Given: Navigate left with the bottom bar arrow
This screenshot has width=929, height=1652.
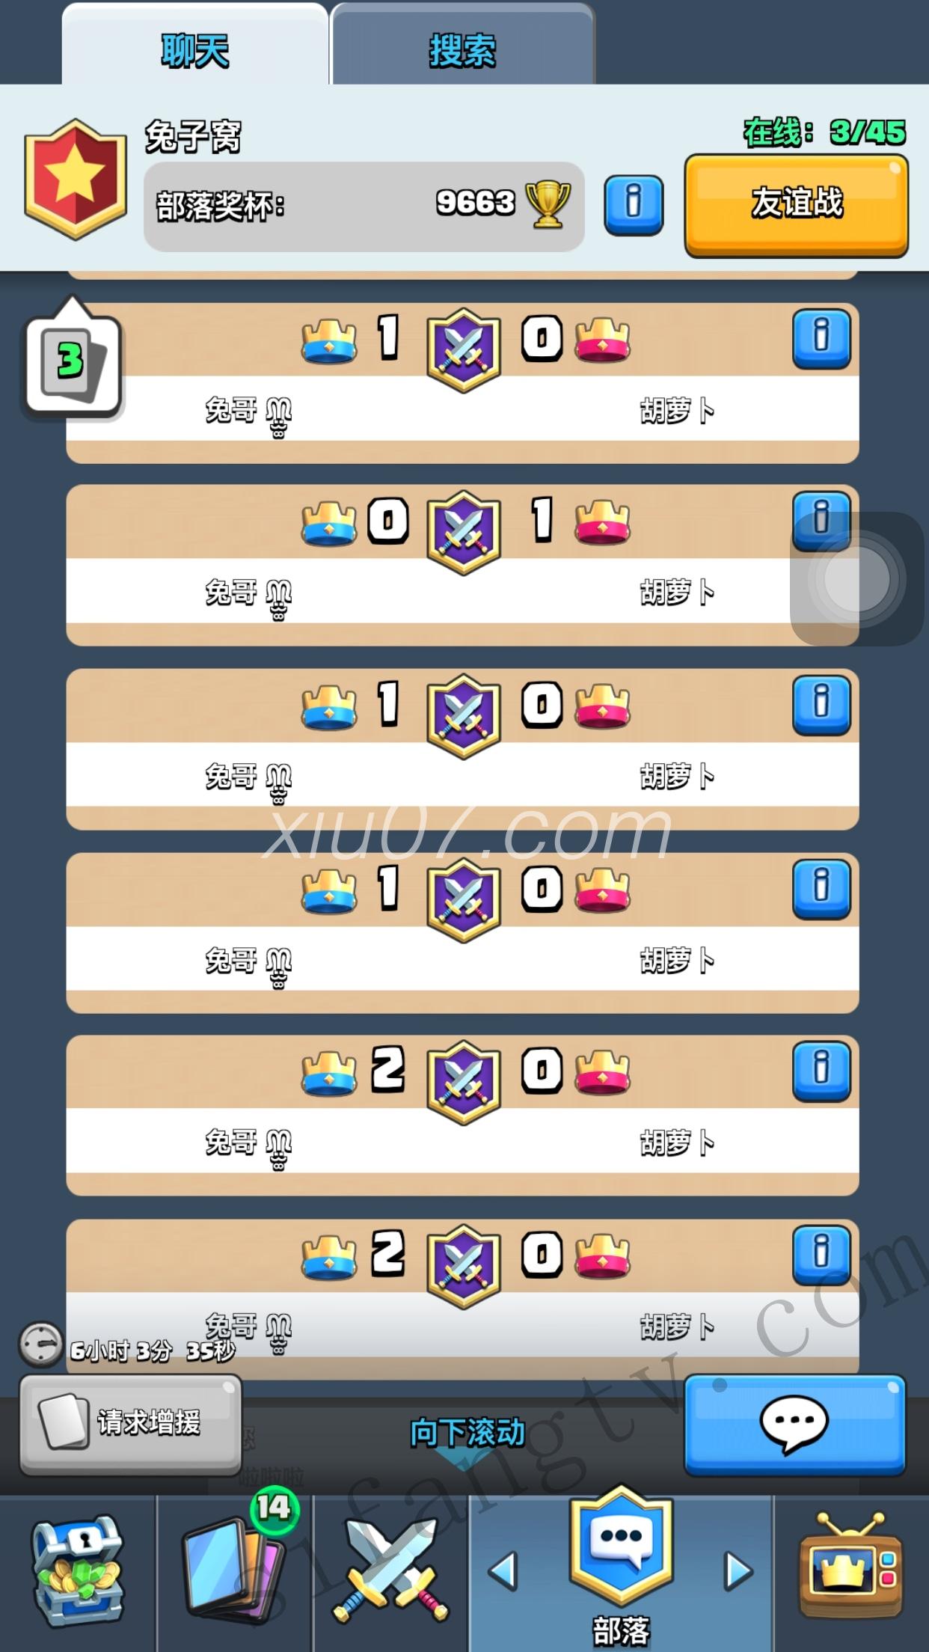Looking at the screenshot, I should point(503,1570).
